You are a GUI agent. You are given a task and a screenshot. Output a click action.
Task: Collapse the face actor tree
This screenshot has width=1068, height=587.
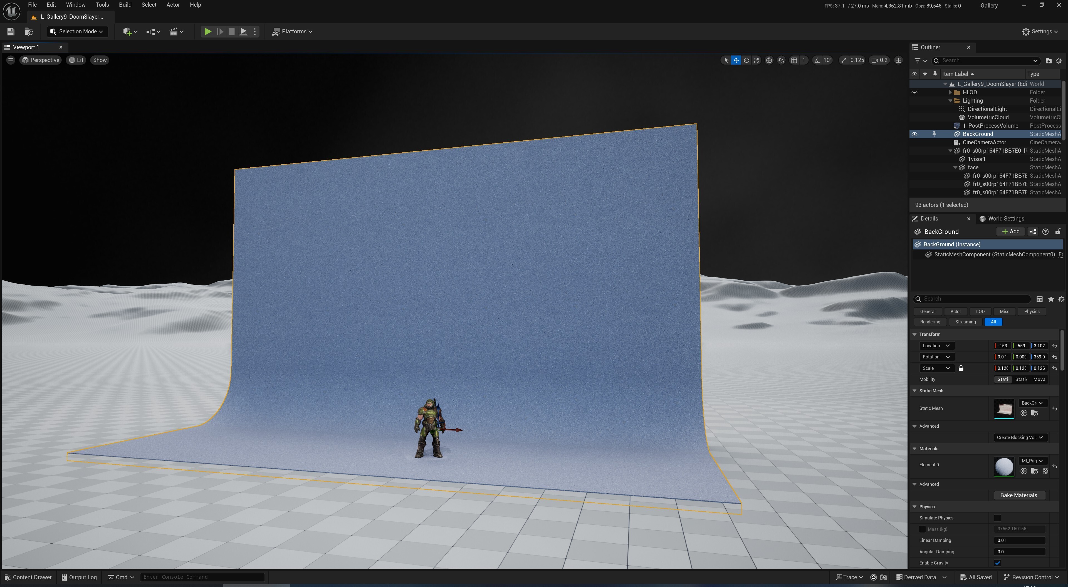tap(955, 167)
